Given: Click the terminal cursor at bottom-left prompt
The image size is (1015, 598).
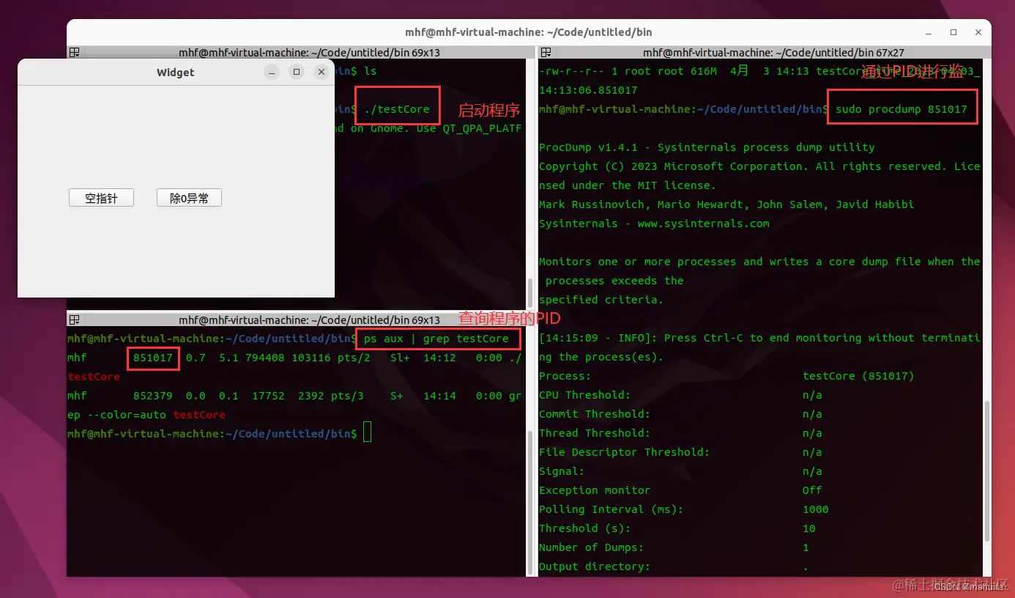Looking at the screenshot, I should point(368,433).
